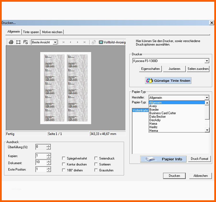Click the printer icon in preview toolbar
Image resolution: width=216 pixels, height=202 pixels.
11,42
